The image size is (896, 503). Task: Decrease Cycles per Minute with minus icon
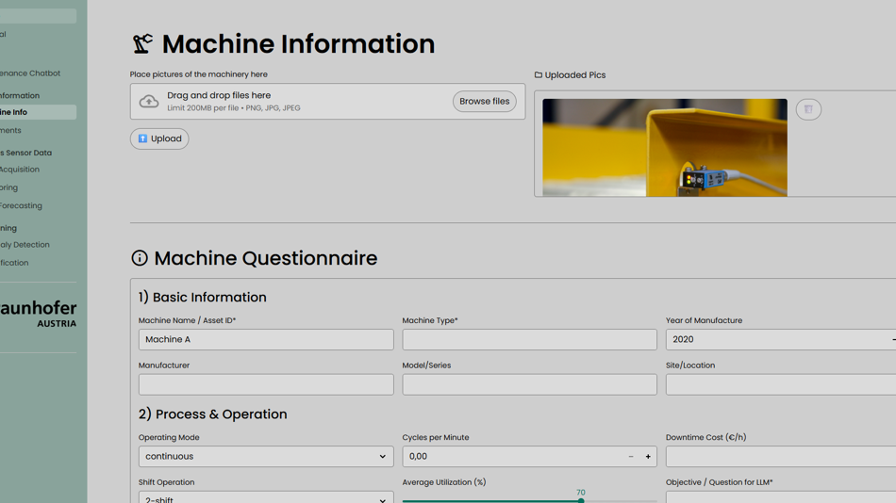[631, 457]
